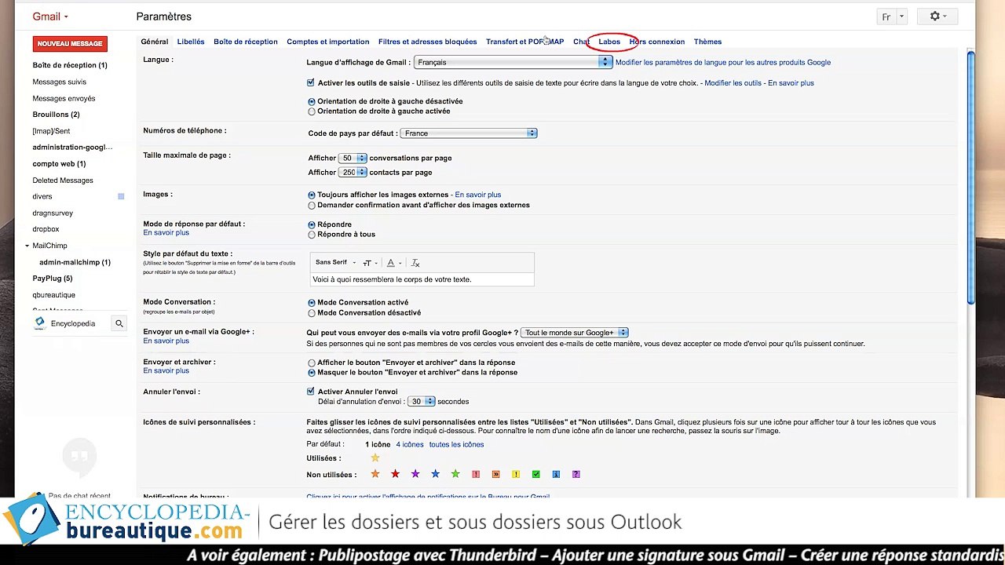
Task: Open the Sans Serif font dropdown
Action: point(335,263)
